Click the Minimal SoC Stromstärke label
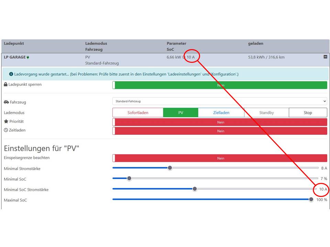Viewport: 330px width, 247px height. pos(26,190)
